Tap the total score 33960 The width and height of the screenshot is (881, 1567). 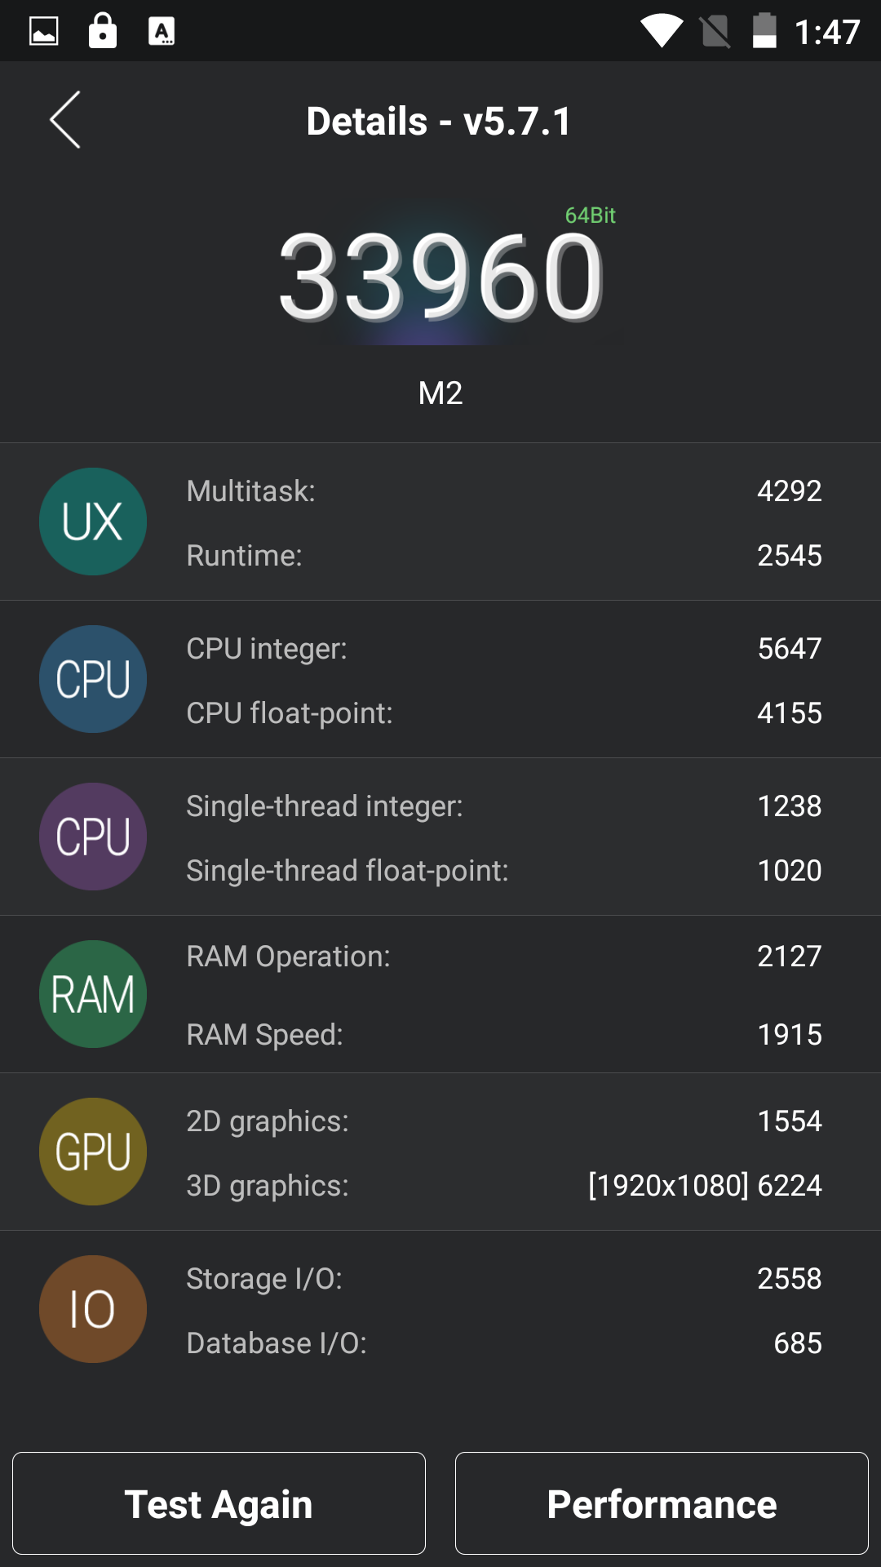[440, 276]
